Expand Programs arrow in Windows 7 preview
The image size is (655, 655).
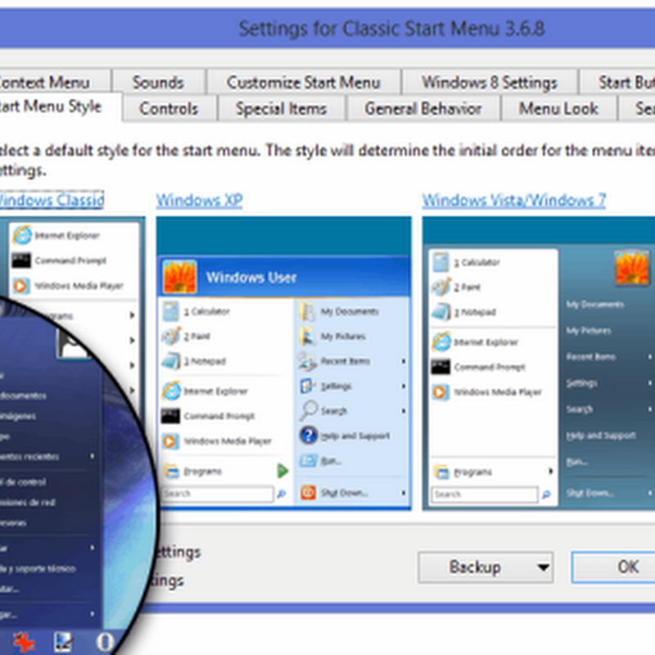[x=551, y=472]
